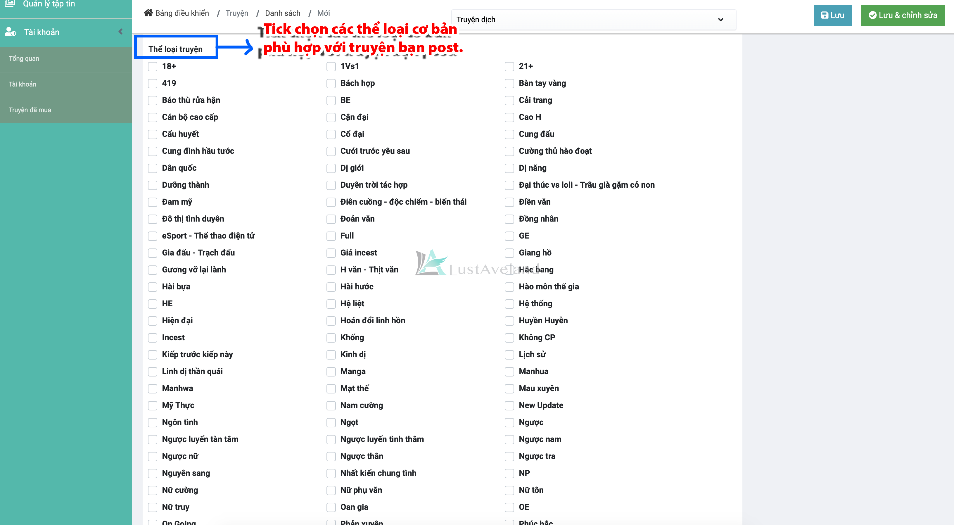
Task: Tick the Trọng... Kiếp trước kiếp này checkbox
Action: (153, 355)
